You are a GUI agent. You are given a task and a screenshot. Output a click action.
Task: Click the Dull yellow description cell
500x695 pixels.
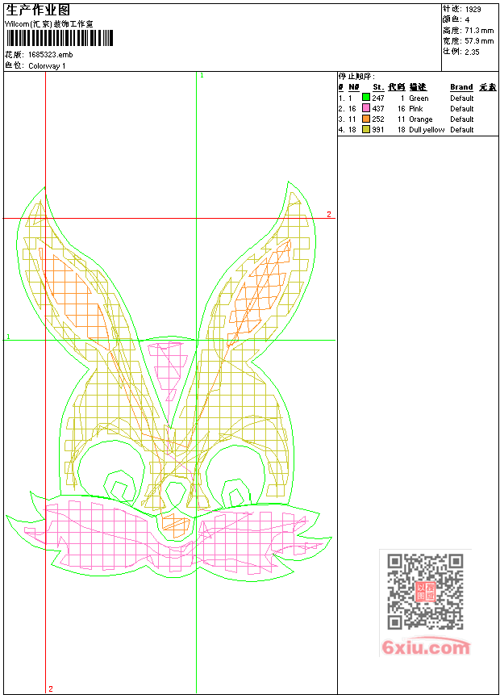(x=427, y=130)
